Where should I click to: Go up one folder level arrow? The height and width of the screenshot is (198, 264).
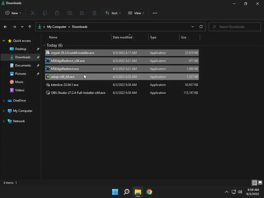point(30,27)
